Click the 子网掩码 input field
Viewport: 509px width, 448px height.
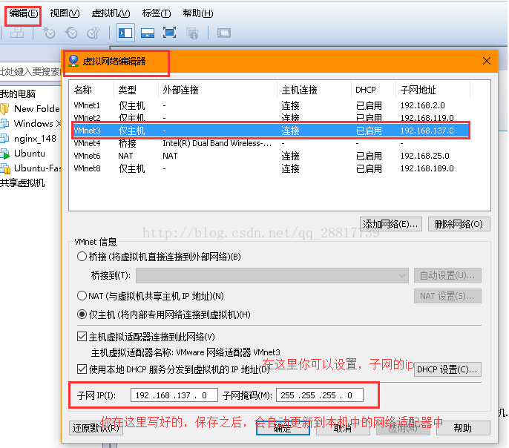(x=319, y=395)
